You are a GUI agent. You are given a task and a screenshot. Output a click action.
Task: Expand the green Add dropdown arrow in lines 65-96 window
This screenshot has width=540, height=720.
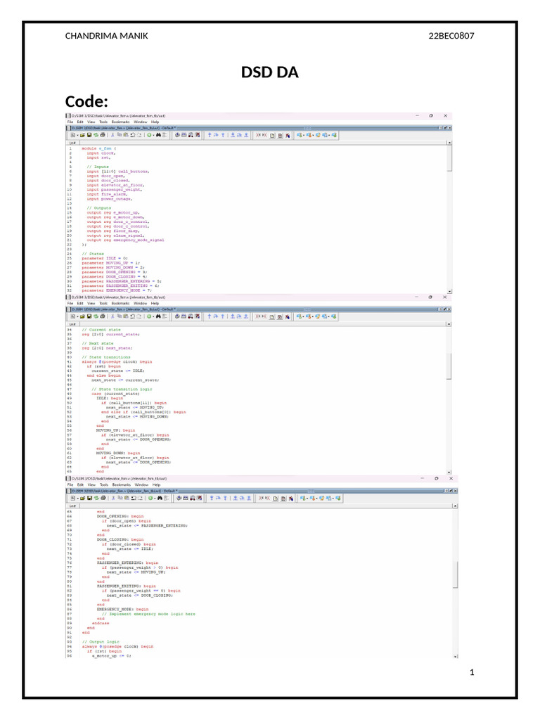coord(155,499)
